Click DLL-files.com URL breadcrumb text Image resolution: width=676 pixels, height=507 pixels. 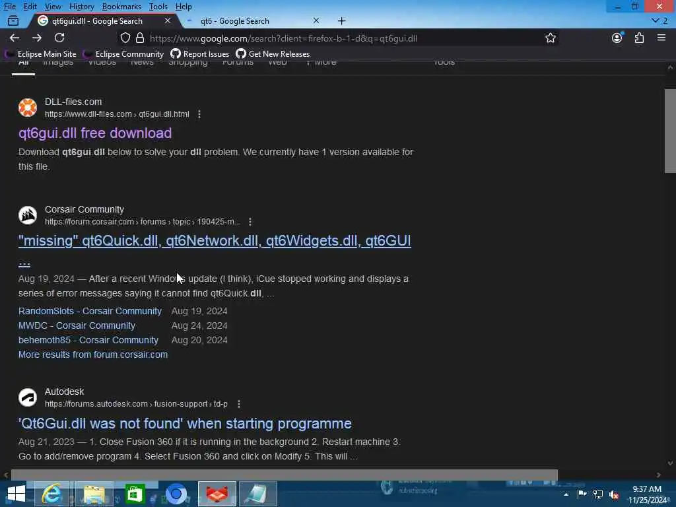(117, 114)
